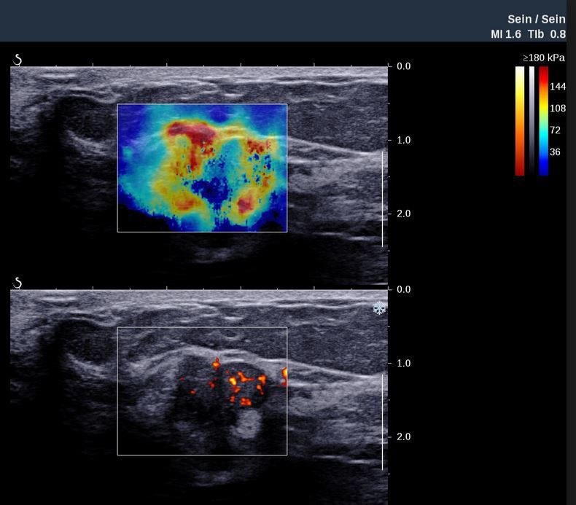Image resolution: width=576 pixels, height=505 pixels.
Task: Click the '108' elasticity scale value
Action: 558,109
